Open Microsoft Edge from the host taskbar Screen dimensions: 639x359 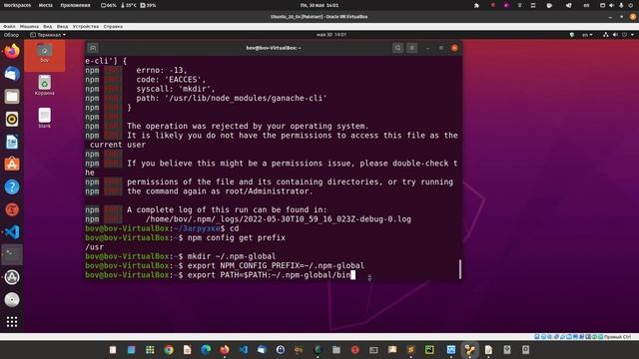point(206,350)
